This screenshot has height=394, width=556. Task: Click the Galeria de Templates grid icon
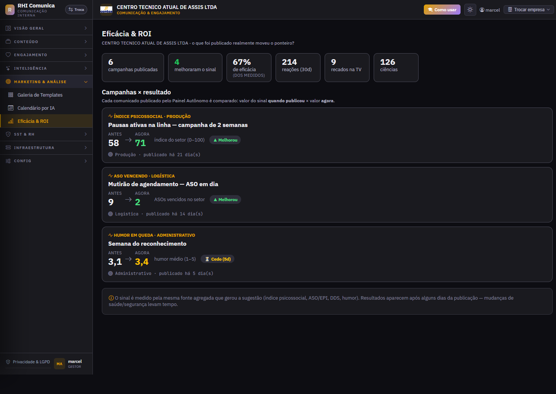11,95
